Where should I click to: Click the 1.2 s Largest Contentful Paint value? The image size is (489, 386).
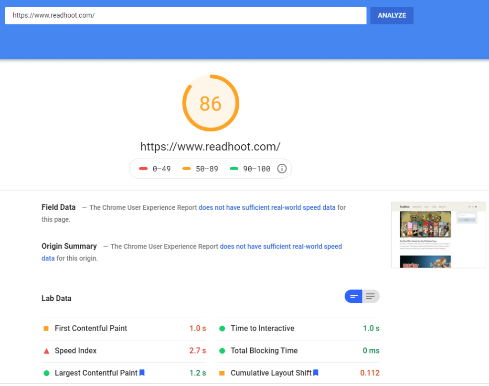pyautogui.click(x=198, y=373)
